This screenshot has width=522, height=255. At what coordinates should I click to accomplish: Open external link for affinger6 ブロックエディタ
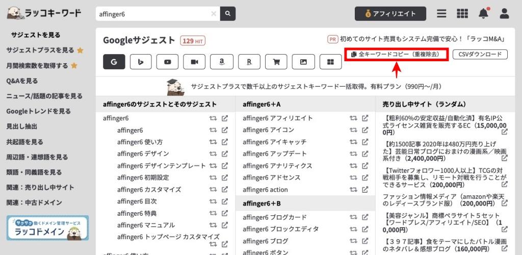(365, 229)
